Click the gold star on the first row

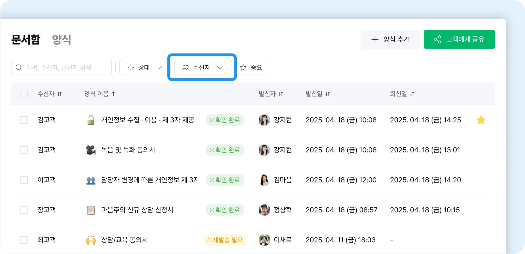pyautogui.click(x=481, y=120)
